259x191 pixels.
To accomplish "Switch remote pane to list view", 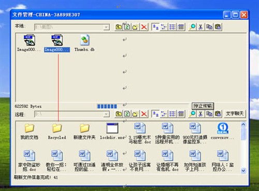I will (172, 114).
